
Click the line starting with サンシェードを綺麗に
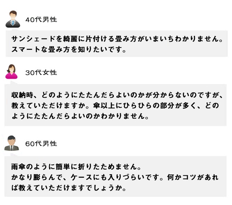pyautogui.click(x=117, y=39)
